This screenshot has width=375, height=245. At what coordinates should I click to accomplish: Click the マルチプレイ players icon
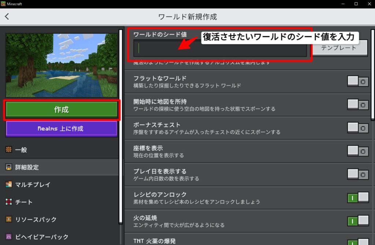[x=9, y=185]
